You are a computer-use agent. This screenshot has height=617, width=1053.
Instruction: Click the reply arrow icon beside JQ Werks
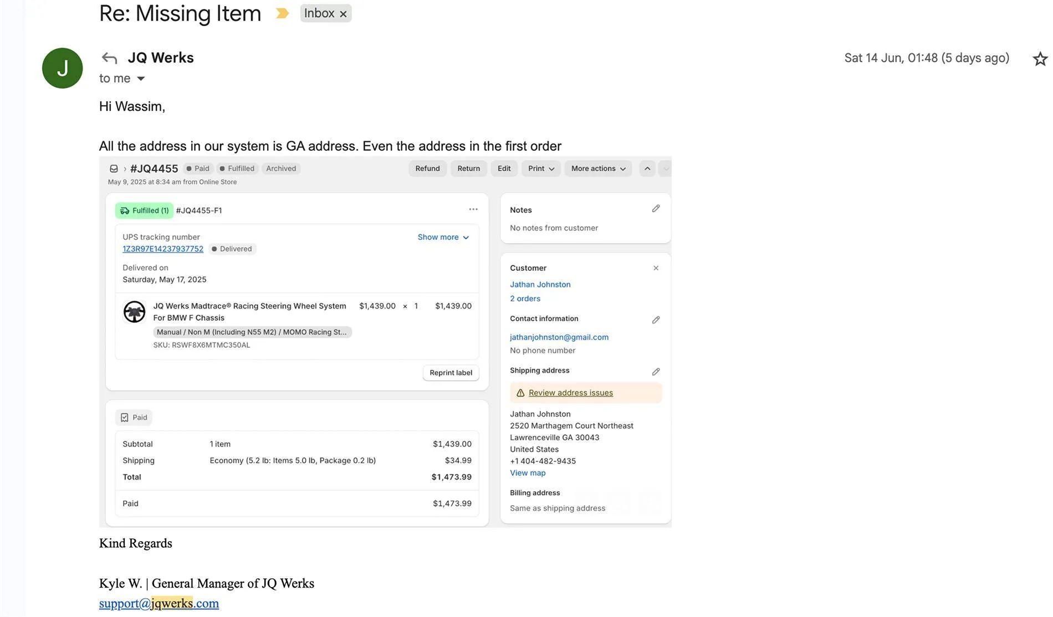point(109,58)
